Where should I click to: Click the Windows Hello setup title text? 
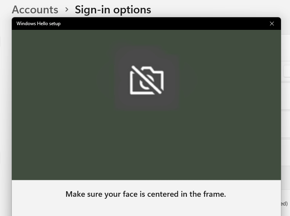pos(39,24)
